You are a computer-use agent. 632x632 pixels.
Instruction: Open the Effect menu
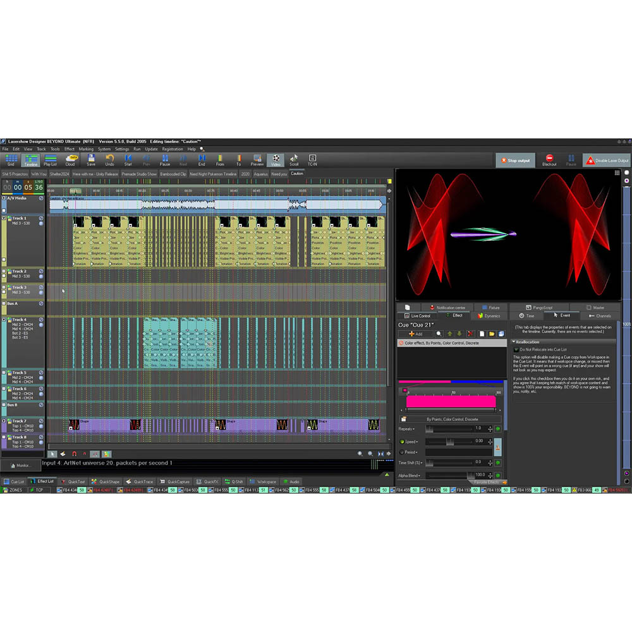[70, 149]
